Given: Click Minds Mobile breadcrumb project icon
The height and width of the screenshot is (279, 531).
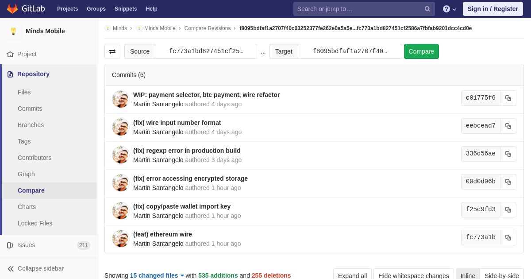Looking at the screenshot, I should [x=139, y=28].
